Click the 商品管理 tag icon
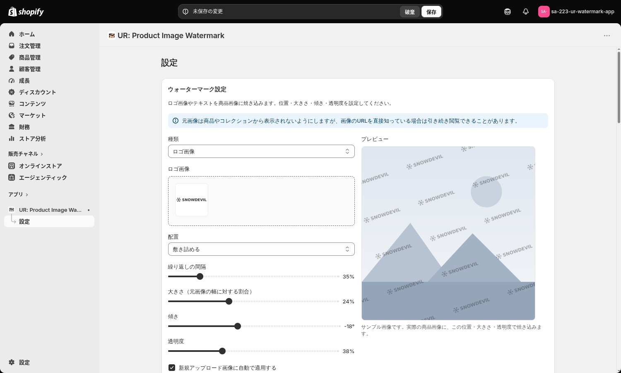This screenshot has width=621, height=373. (12, 57)
